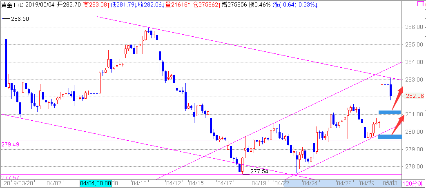Click the 277.54 low marker label

click(259, 171)
